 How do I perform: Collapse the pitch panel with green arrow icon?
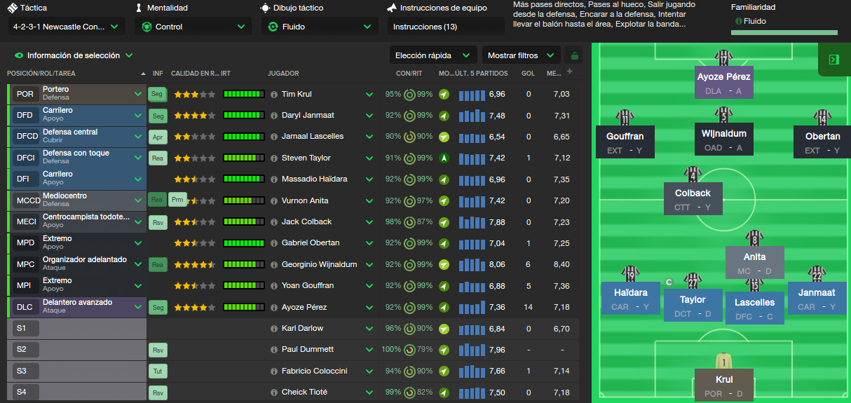click(834, 60)
